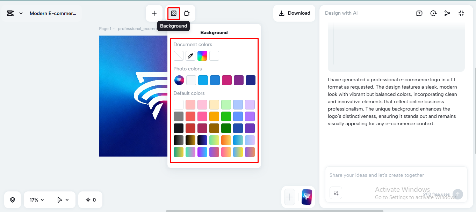Add a new page with the plus button
This screenshot has height=212, width=476.
tap(290, 197)
